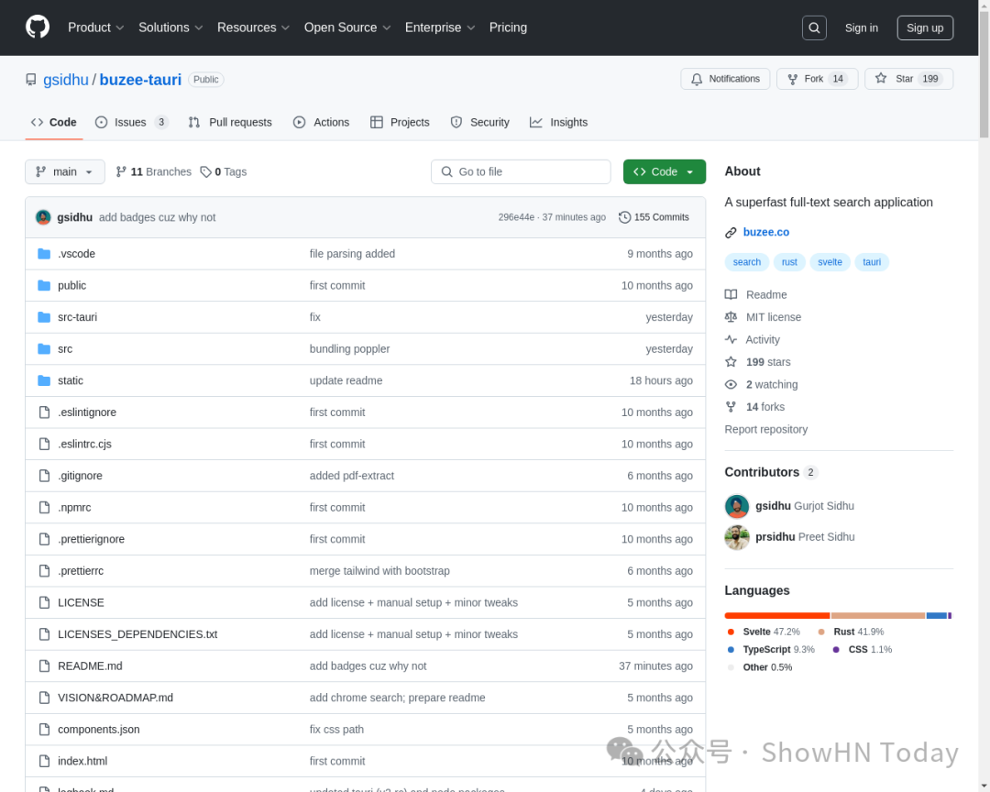Click the Pricing link
The width and height of the screenshot is (990, 792).
tap(508, 27)
